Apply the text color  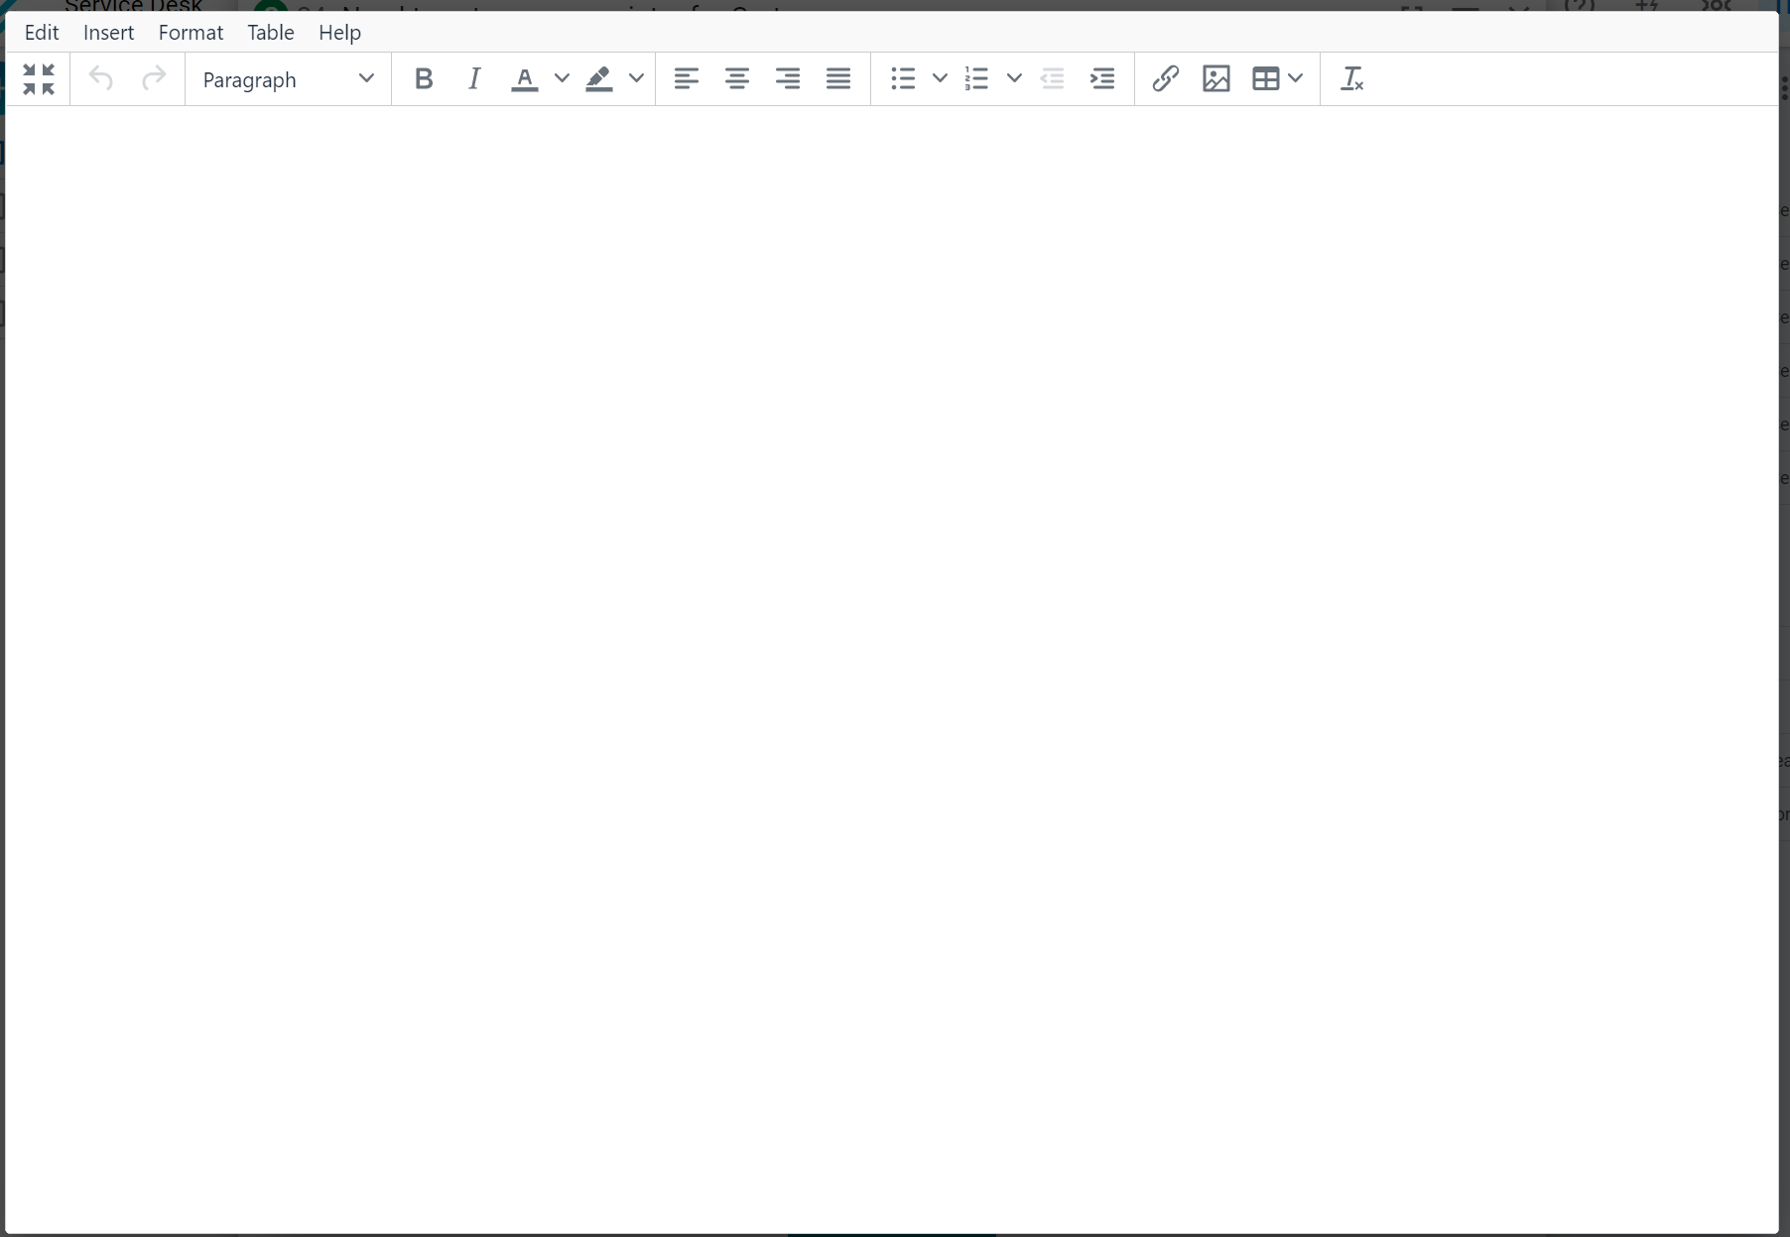(x=525, y=79)
